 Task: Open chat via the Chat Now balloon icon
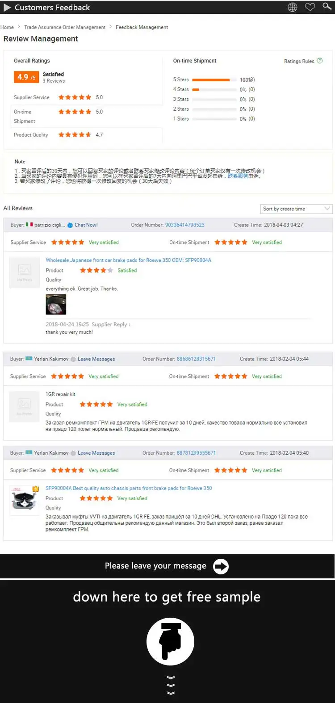pyautogui.click(x=71, y=225)
